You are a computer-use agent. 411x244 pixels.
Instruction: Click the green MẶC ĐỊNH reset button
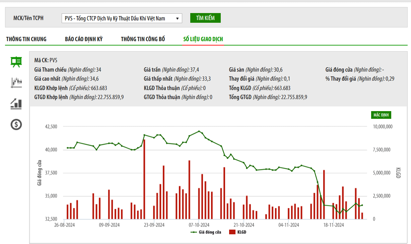[381, 115]
